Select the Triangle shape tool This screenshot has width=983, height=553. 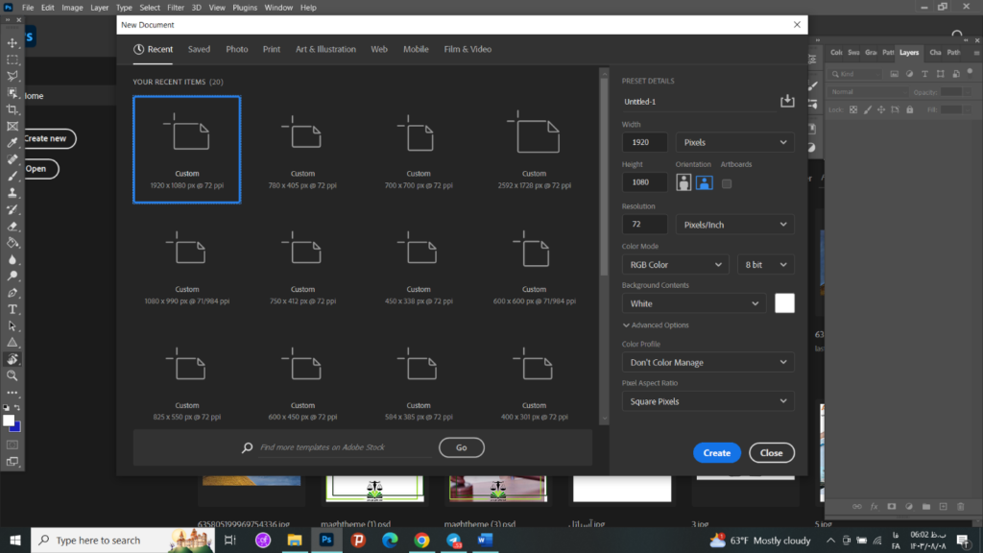click(12, 343)
